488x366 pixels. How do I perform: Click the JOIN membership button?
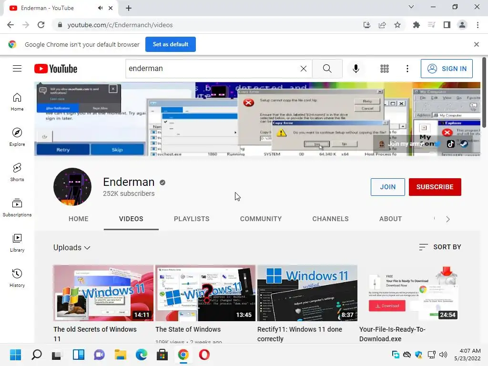click(388, 187)
